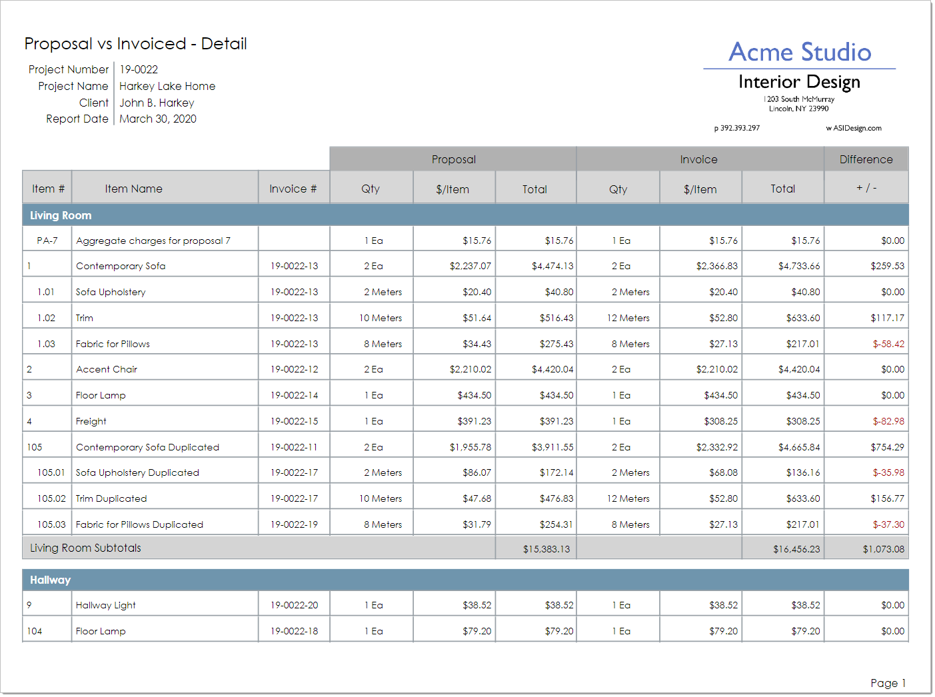Screen dimensions: 935x697
Task: Click the 'Proposal' group column header
Action: [453, 159]
